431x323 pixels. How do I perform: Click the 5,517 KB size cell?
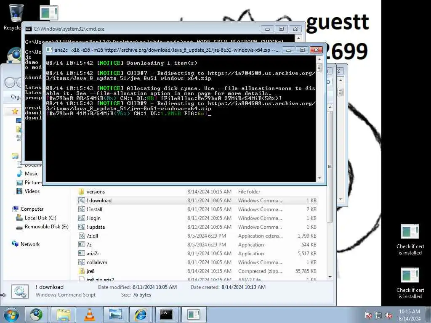[x=307, y=254]
